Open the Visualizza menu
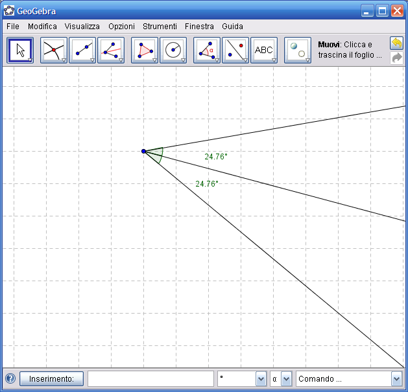408x392 pixels. pos(82,27)
